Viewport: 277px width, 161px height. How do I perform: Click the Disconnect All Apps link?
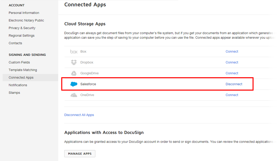[x=79, y=115]
